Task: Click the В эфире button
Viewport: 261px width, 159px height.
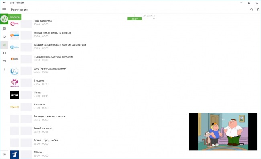Action: point(15,17)
